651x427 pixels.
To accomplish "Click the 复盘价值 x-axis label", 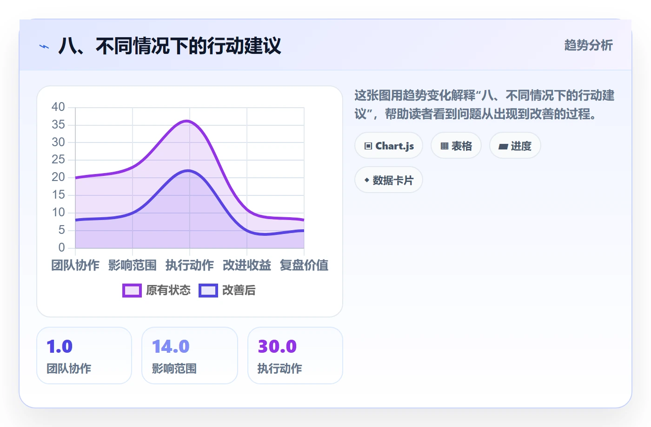I will point(304,265).
